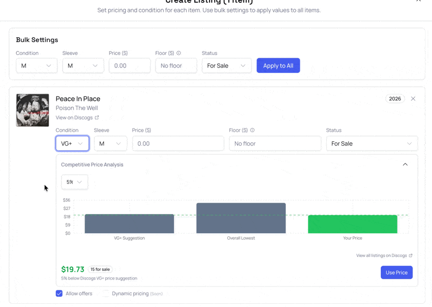This screenshot has height=307, width=432.
Task: Click 2026 year badge
Action: point(395,99)
